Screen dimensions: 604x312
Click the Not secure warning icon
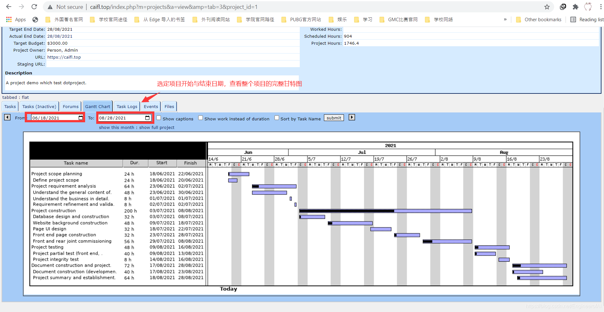(50, 7)
